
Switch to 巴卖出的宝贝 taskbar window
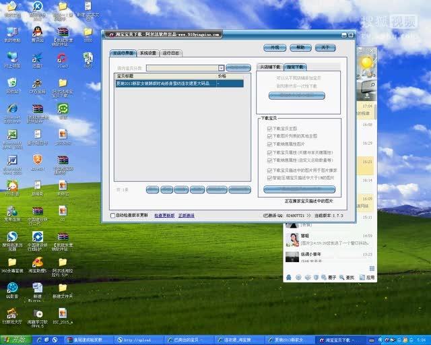[189, 340]
